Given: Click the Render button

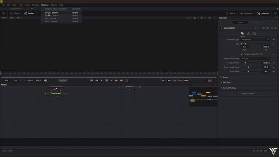Looking at the screenshot, I should (x=63, y=80).
